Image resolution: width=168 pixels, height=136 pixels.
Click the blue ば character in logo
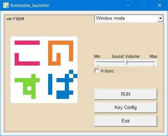[63, 84]
